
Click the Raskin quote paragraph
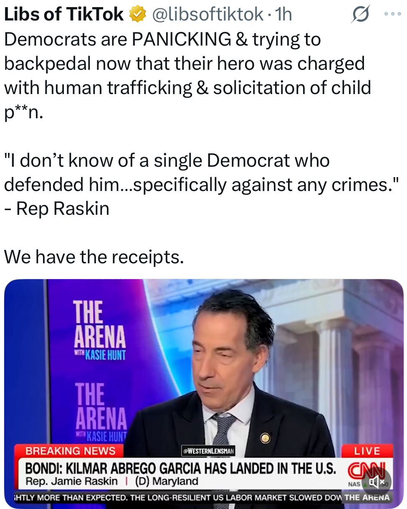pyautogui.click(x=201, y=184)
